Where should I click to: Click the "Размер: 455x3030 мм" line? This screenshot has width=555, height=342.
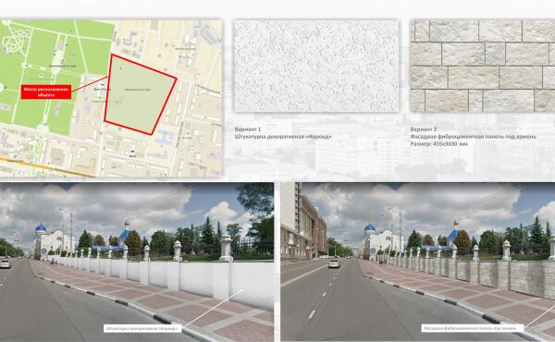[x=438, y=144]
